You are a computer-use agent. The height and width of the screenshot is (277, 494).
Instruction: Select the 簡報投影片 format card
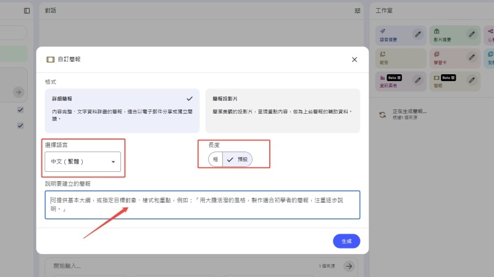coord(283,111)
